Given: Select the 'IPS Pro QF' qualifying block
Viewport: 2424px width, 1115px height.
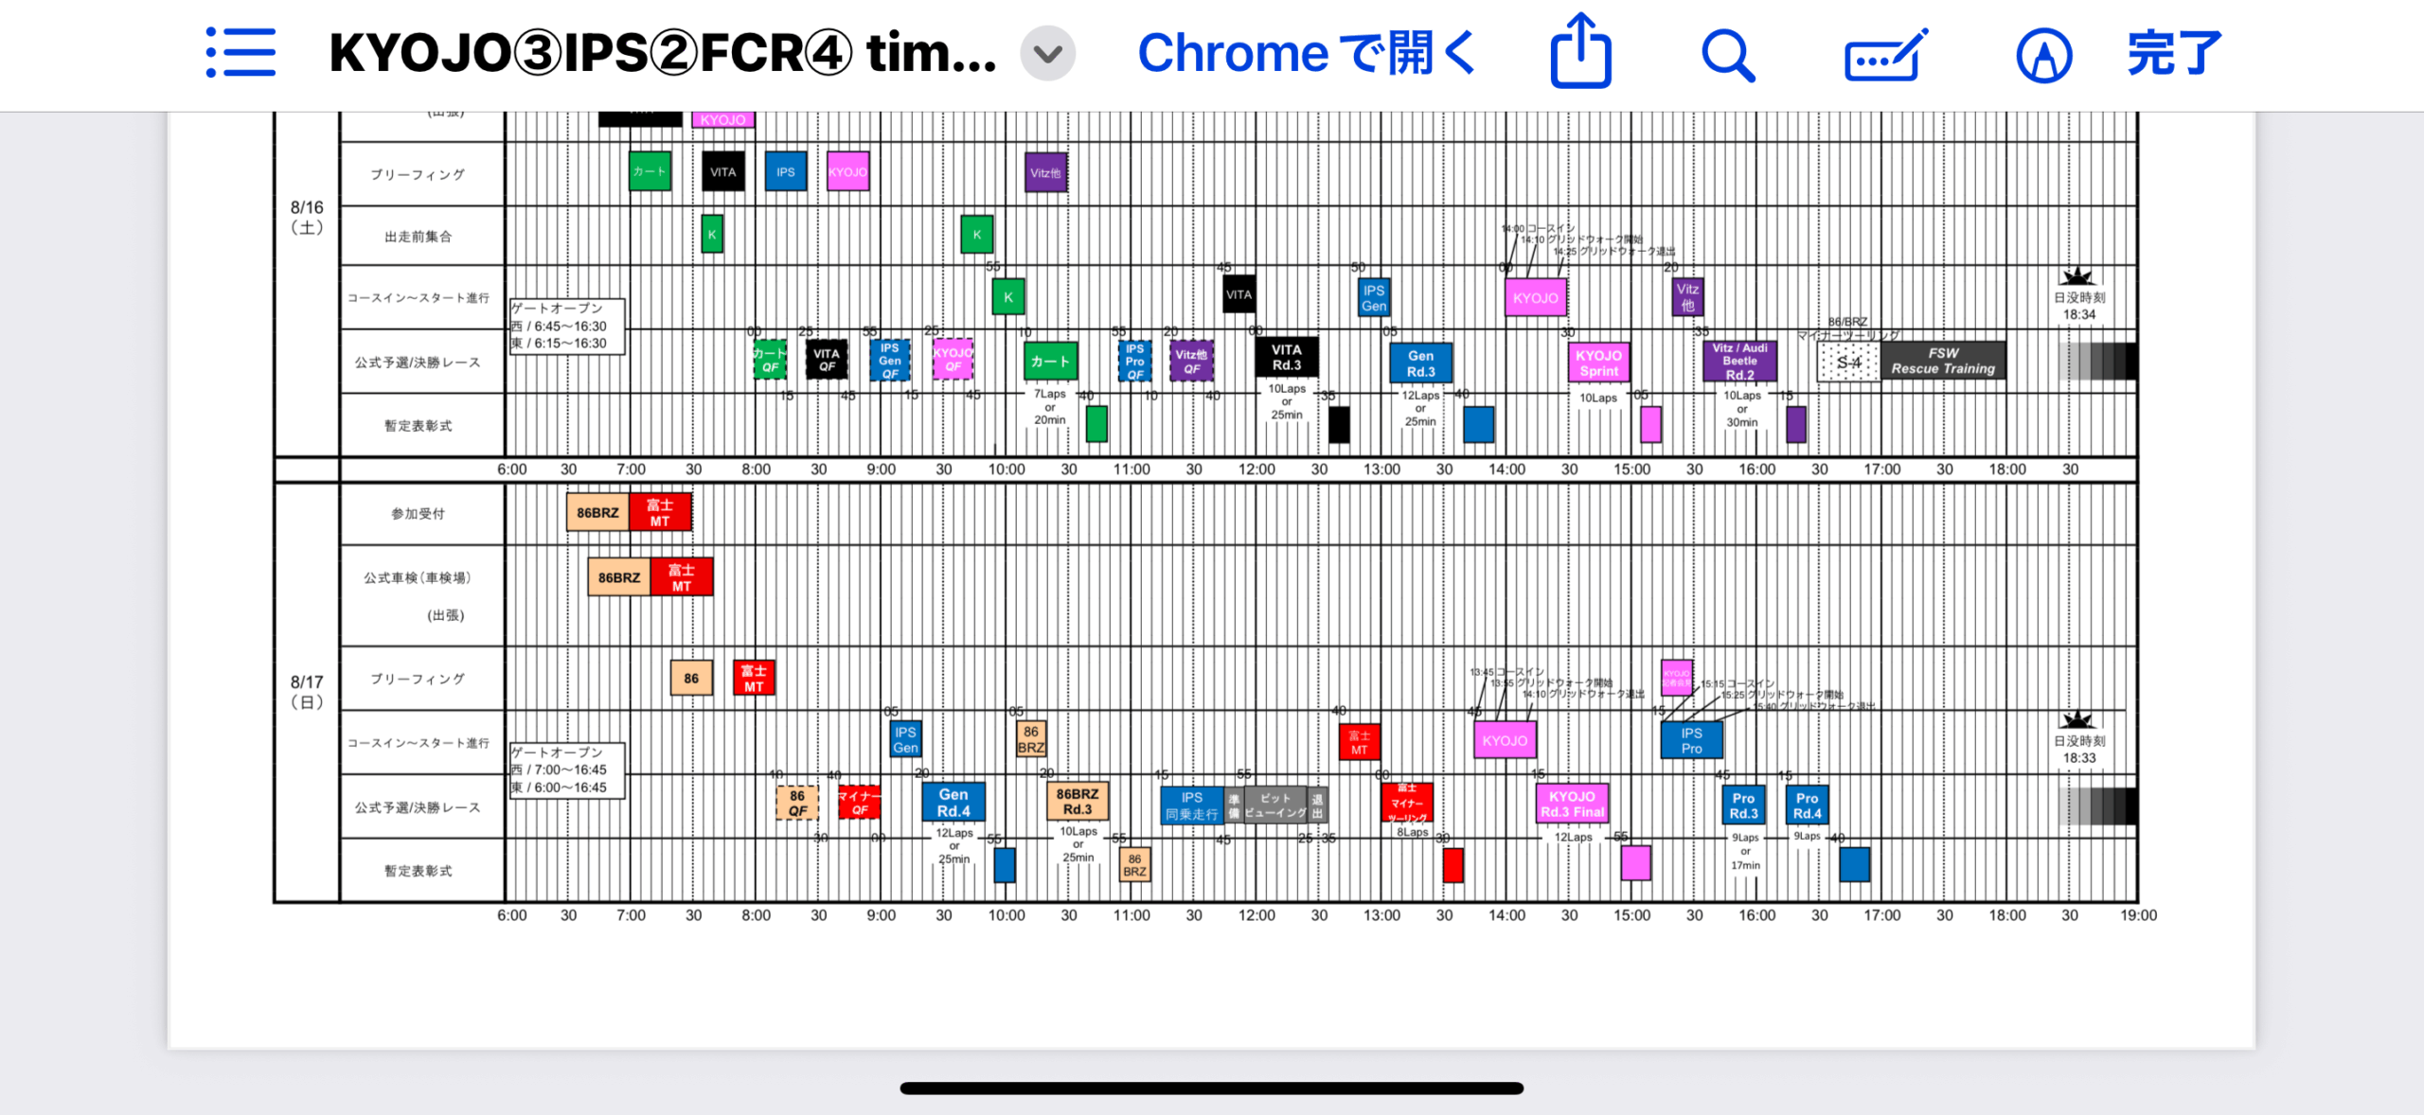Looking at the screenshot, I should (x=1134, y=361).
